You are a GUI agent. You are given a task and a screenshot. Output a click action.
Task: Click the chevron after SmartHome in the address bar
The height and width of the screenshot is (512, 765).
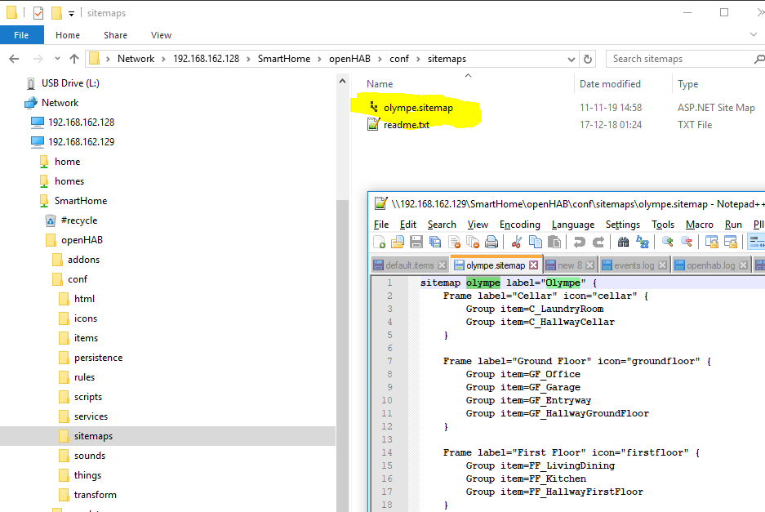click(x=319, y=59)
